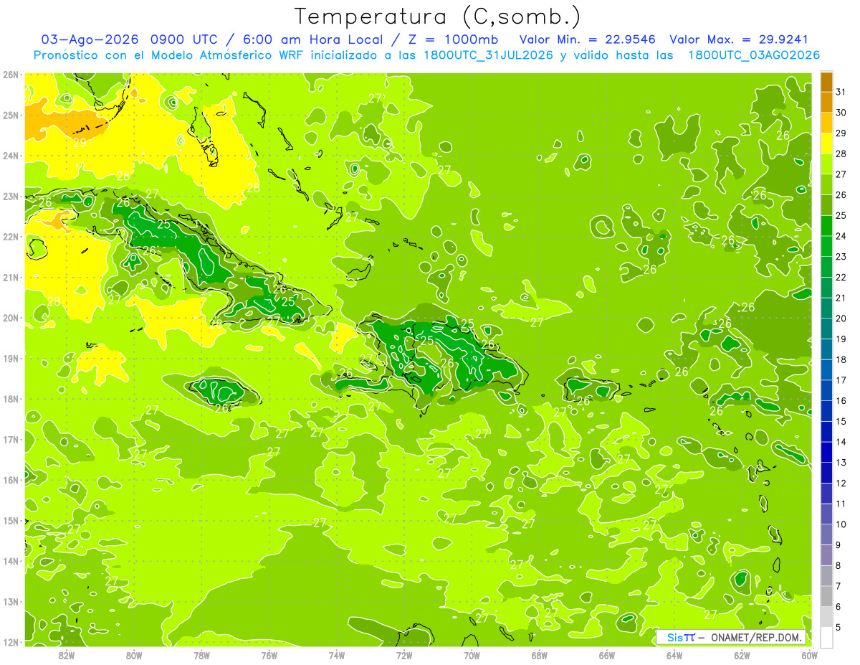
Task: Click the longitude axis label "82W"
Action: (67, 655)
